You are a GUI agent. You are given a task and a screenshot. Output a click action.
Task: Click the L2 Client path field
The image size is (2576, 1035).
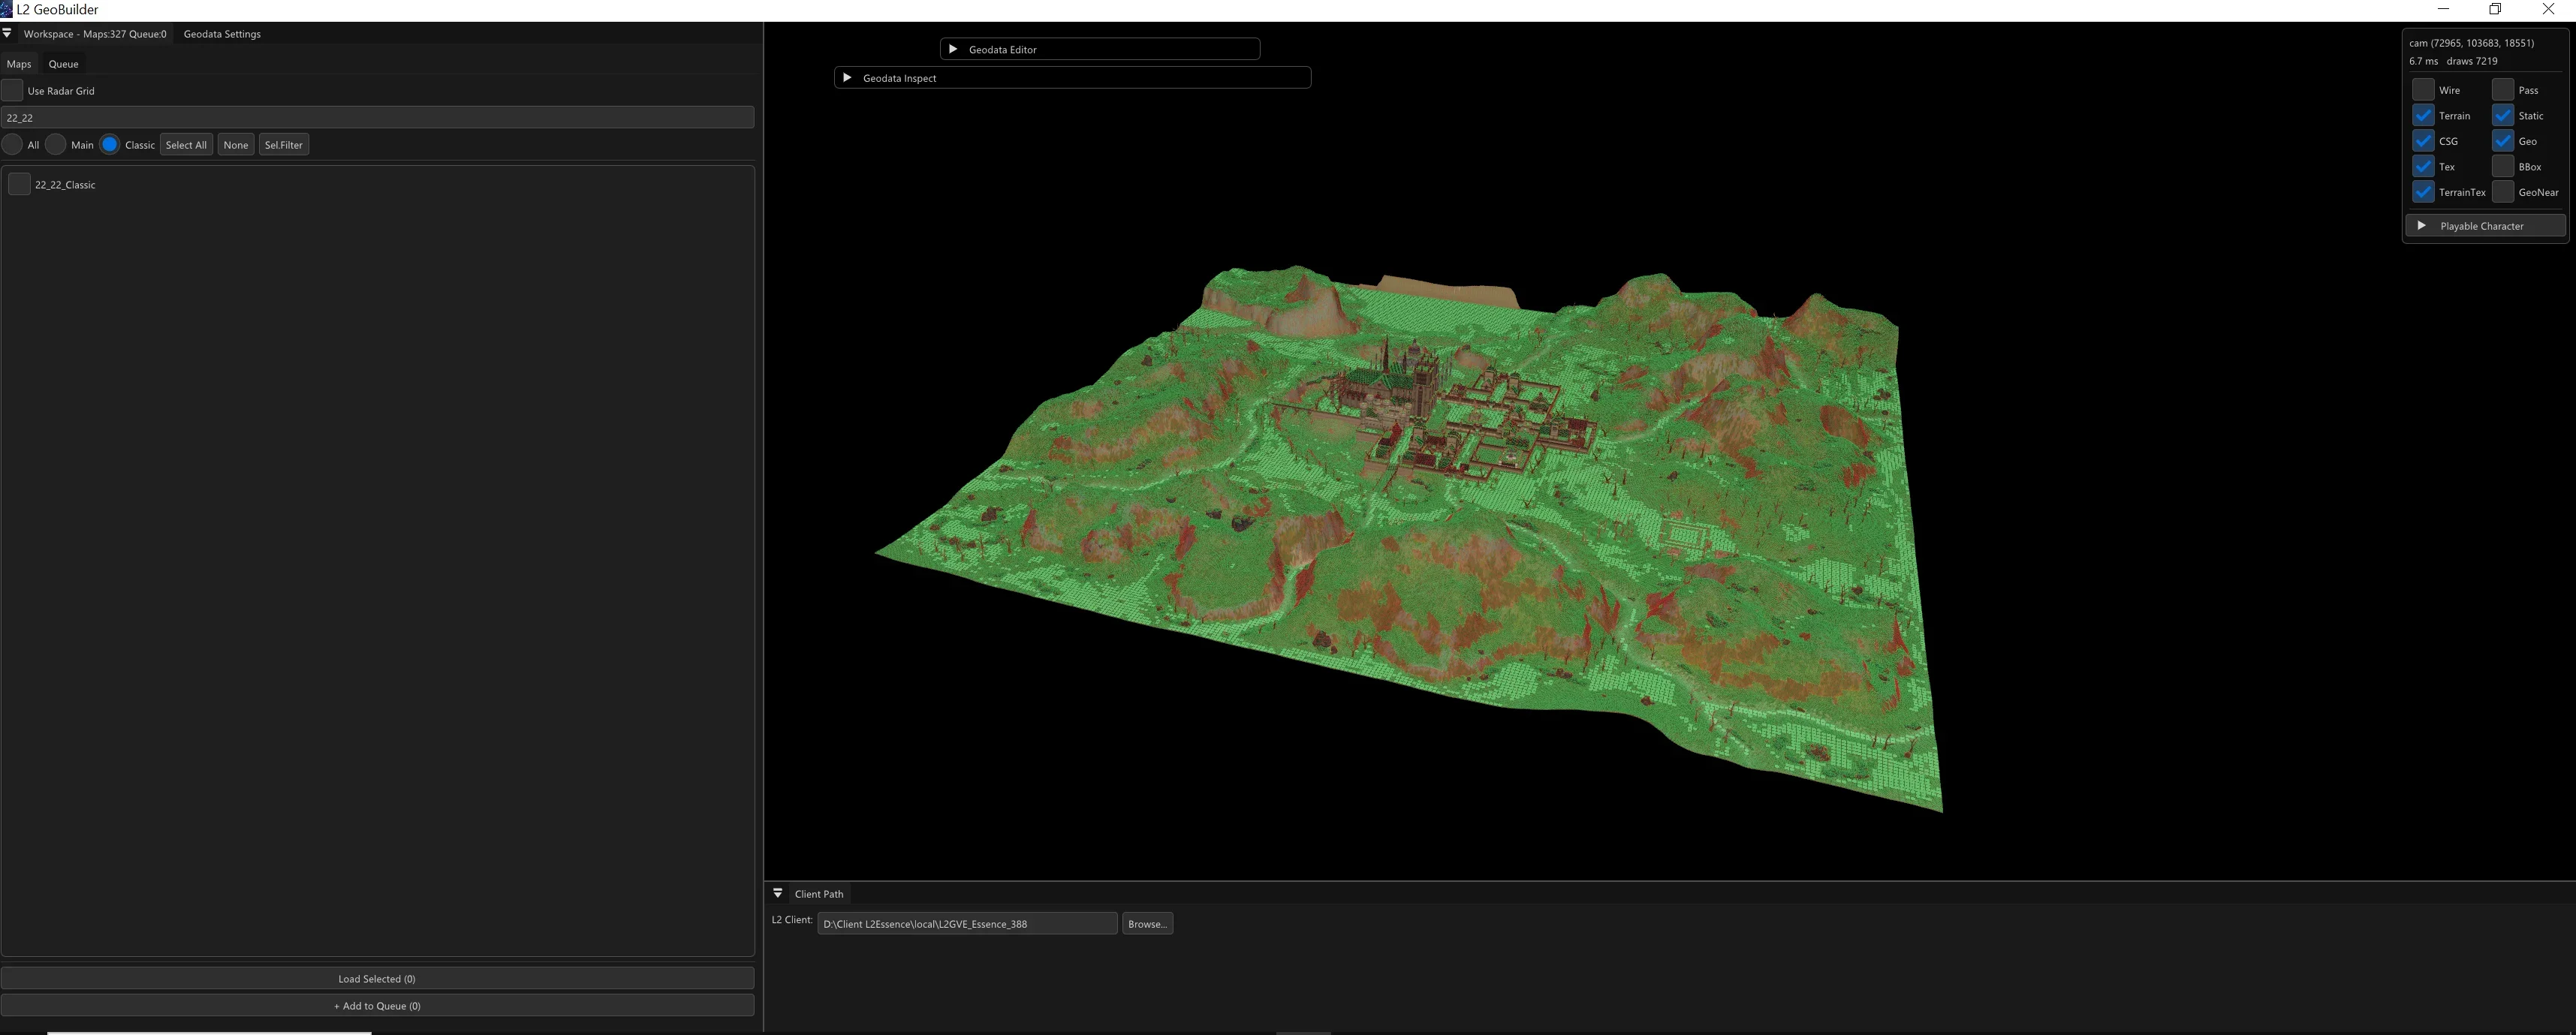pos(967,924)
